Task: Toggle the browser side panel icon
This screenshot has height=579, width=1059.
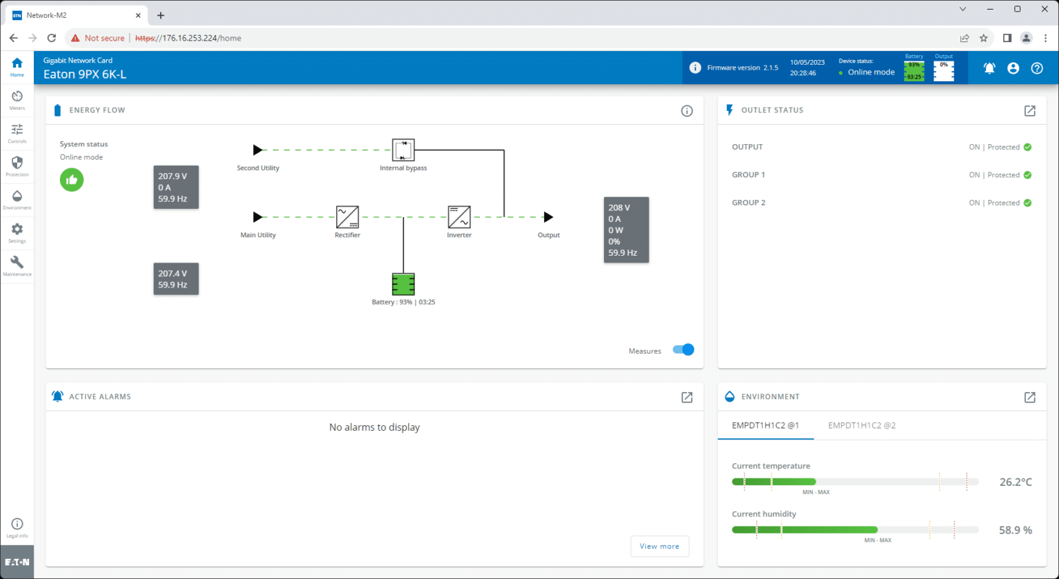Action: 1007,38
